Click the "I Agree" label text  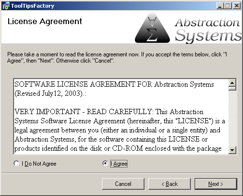pyautogui.click(x=119, y=164)
